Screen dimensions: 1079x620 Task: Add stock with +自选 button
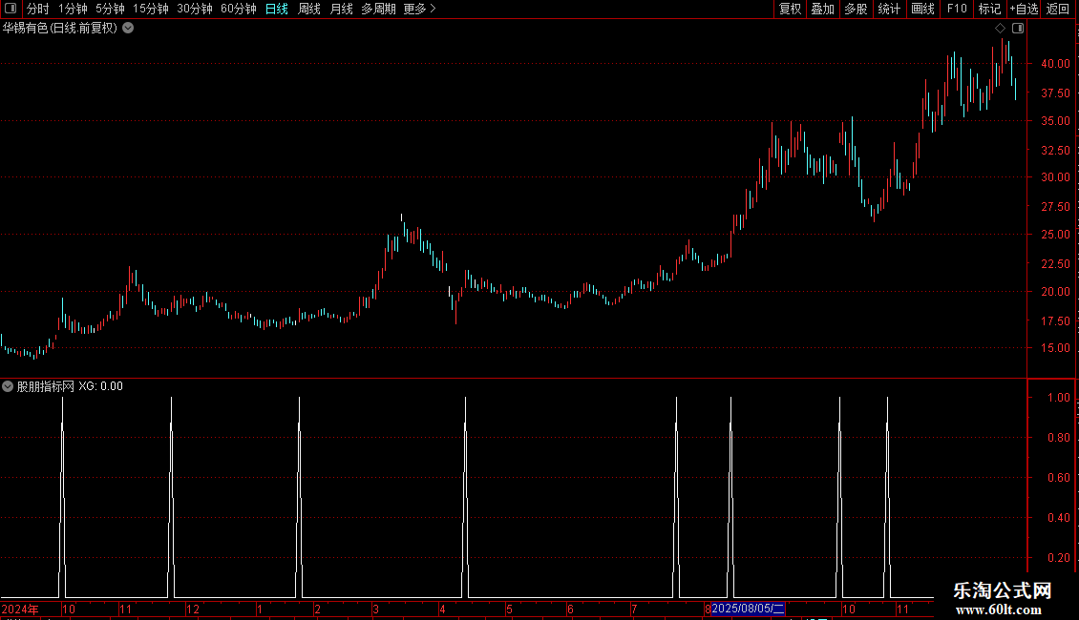point(1024,9)
